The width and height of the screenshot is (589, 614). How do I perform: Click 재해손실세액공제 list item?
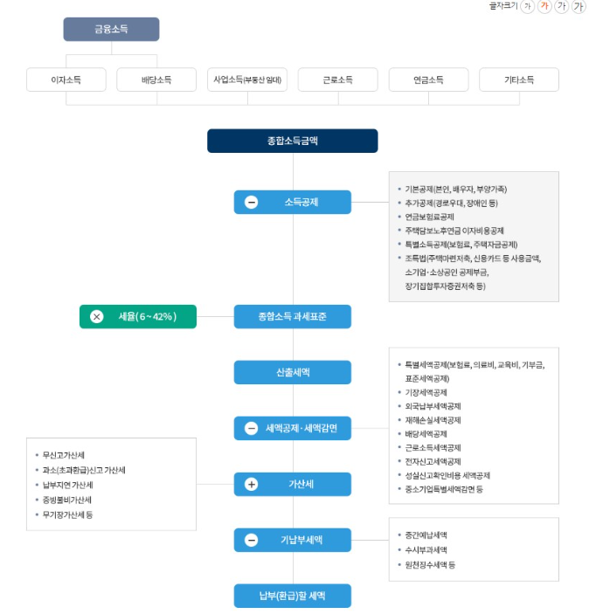tap(433, 420)
